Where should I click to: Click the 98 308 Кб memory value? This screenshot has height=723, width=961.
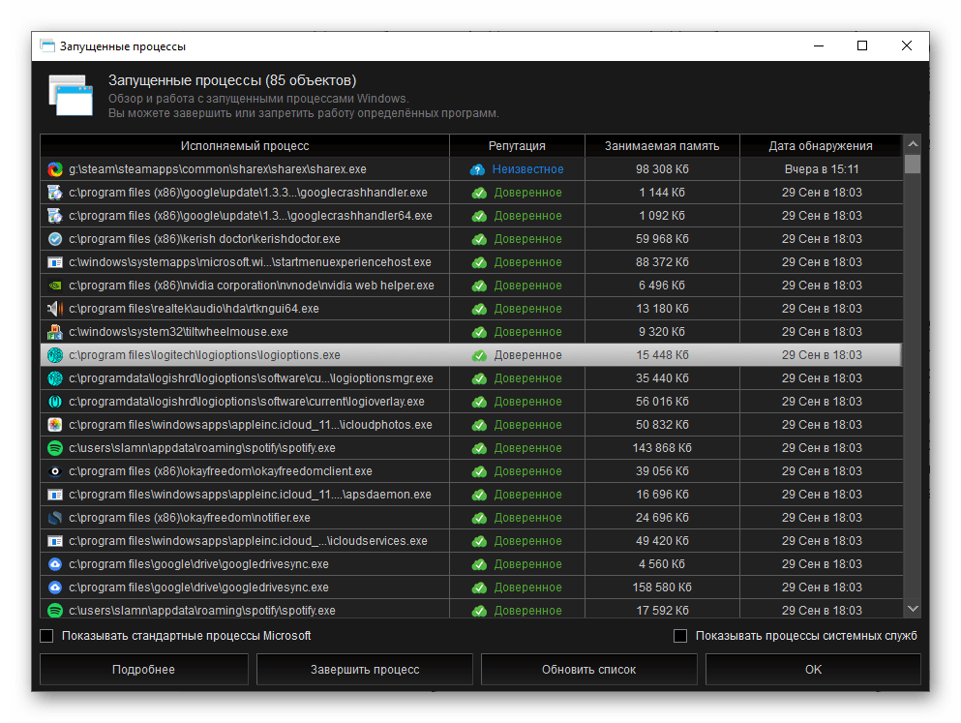(x=662, y=169)
